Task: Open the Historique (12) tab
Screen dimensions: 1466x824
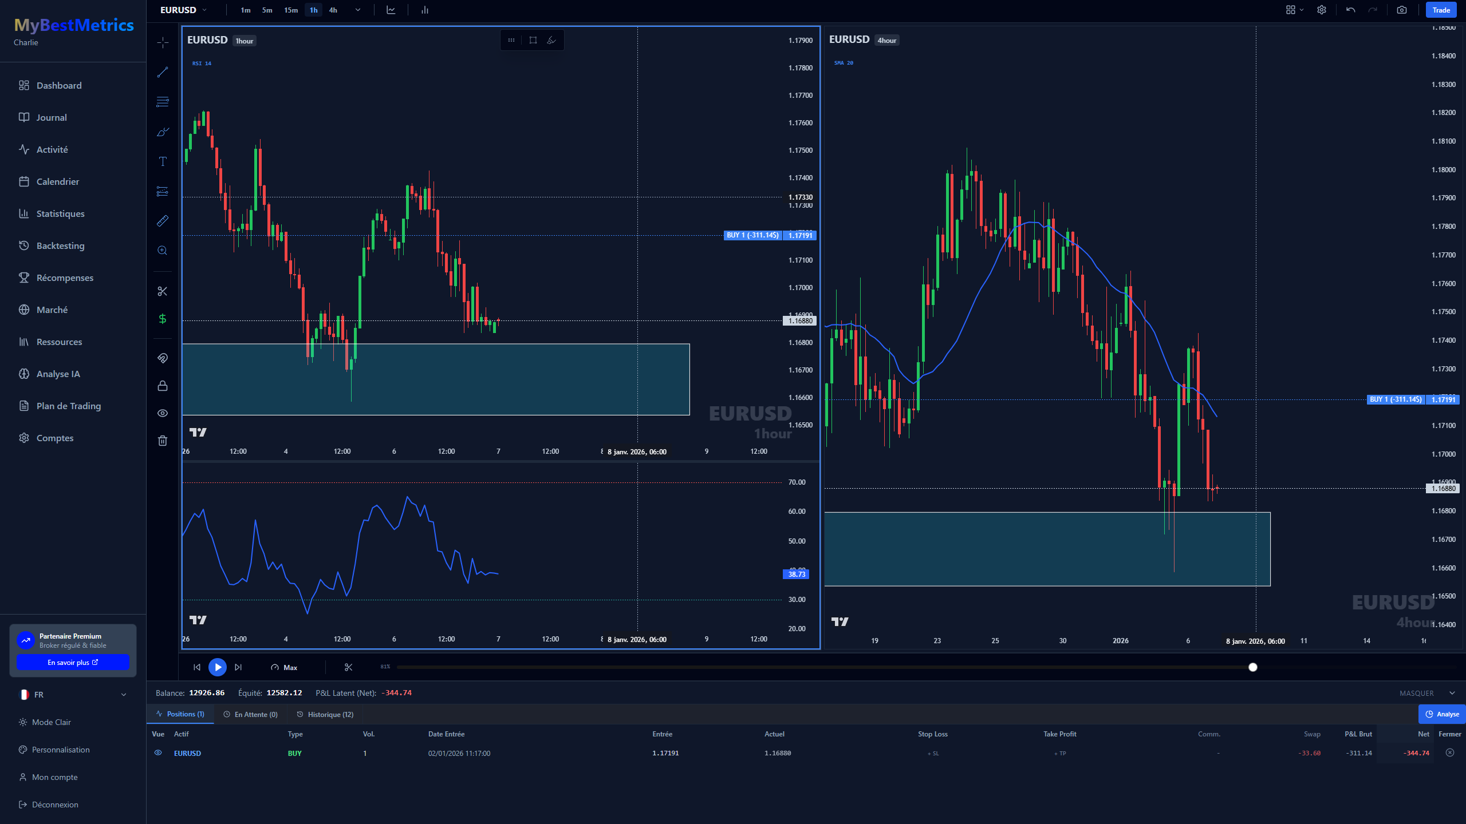Action: [325, 715]
